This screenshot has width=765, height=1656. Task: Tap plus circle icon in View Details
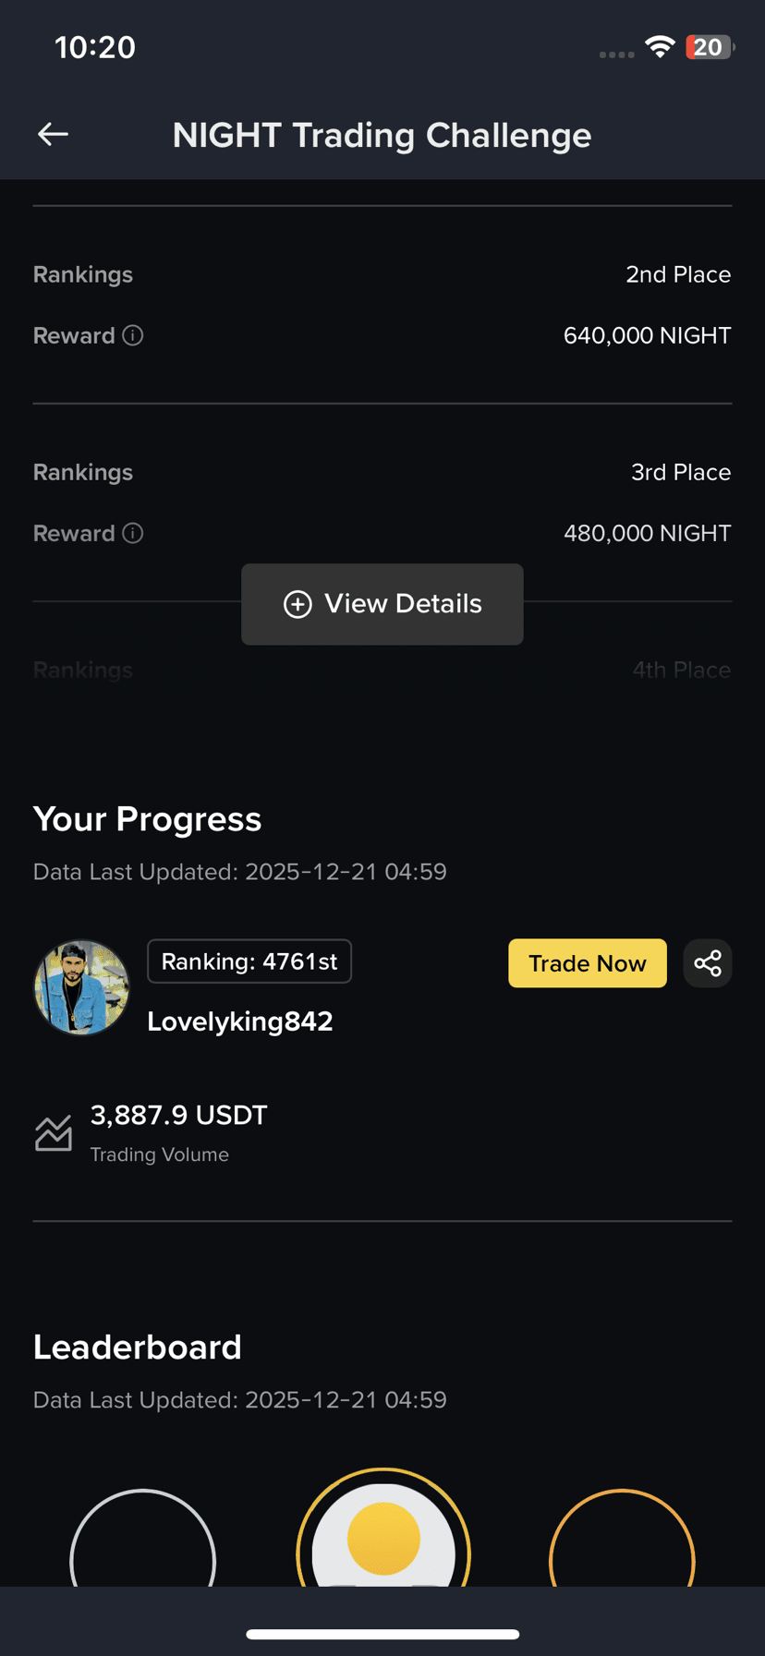pos(297,604)
